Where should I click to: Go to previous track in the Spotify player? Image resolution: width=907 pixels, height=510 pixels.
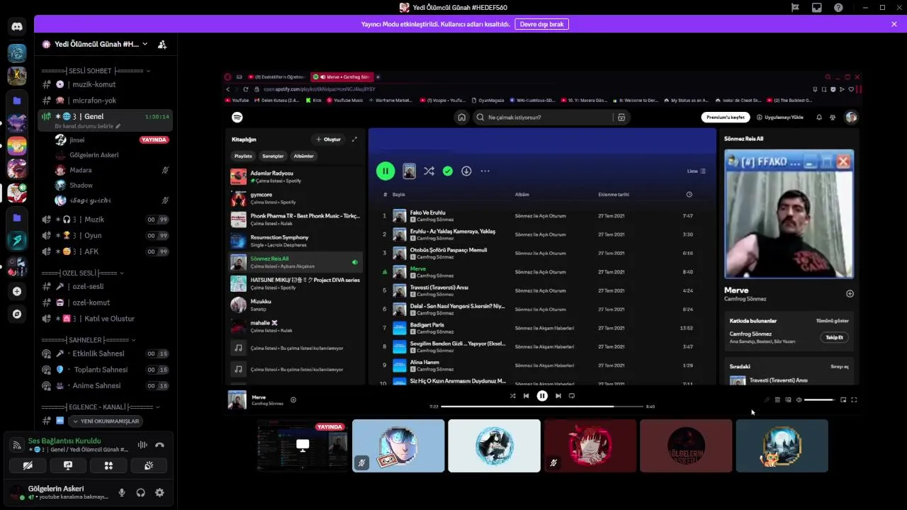[526, 396]
